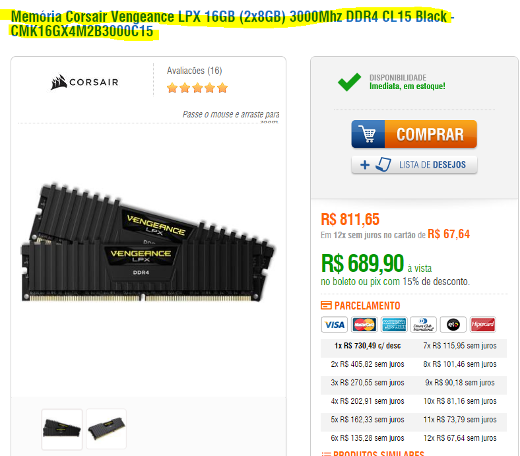Select the American Express card icon
520x456 pixels.
point(394,324)
